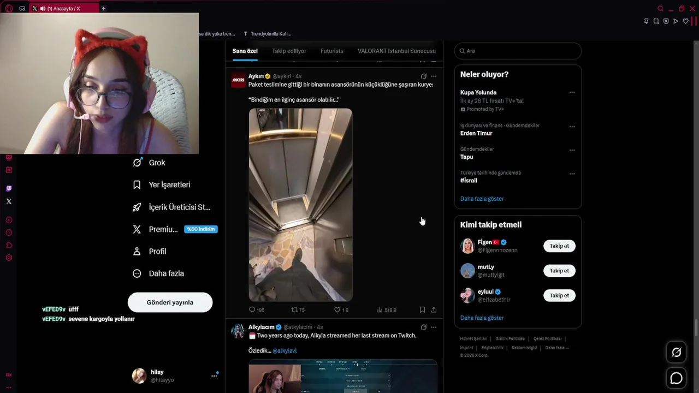The width and height of the screenshot is (699, 393).
Task: Open sidebar settings gear icon
Action: (9, 258)
